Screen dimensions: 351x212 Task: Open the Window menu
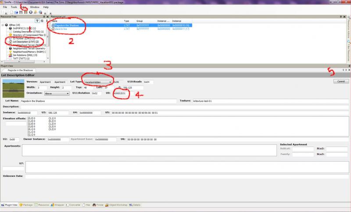pyautogui.click(x=34, y=7)
